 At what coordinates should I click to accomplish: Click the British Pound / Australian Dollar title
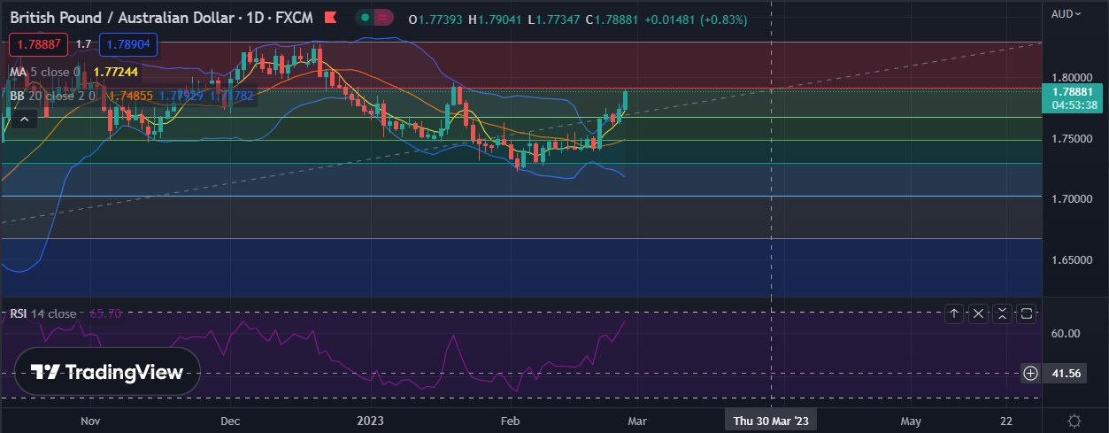[x=126, y=19]
